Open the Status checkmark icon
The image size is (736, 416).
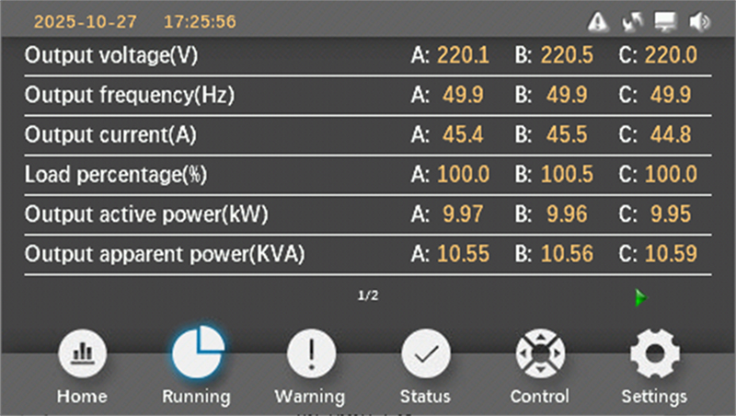point(426,353)
